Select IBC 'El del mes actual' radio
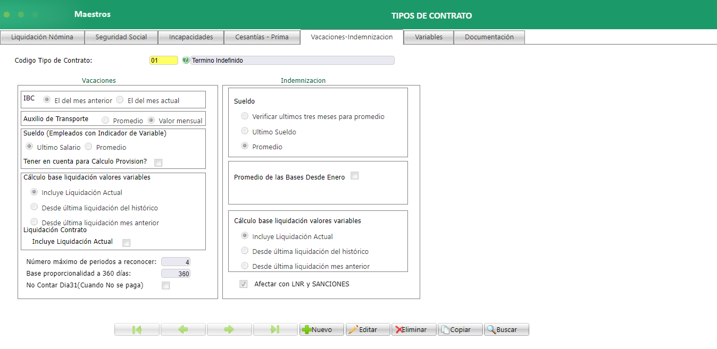This screenshot has height=349, width=717. click(x=120, y=99)
